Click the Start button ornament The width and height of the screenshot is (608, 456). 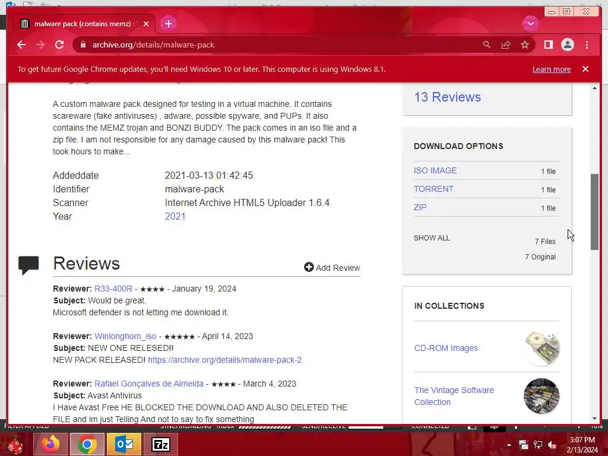(15, 444)
